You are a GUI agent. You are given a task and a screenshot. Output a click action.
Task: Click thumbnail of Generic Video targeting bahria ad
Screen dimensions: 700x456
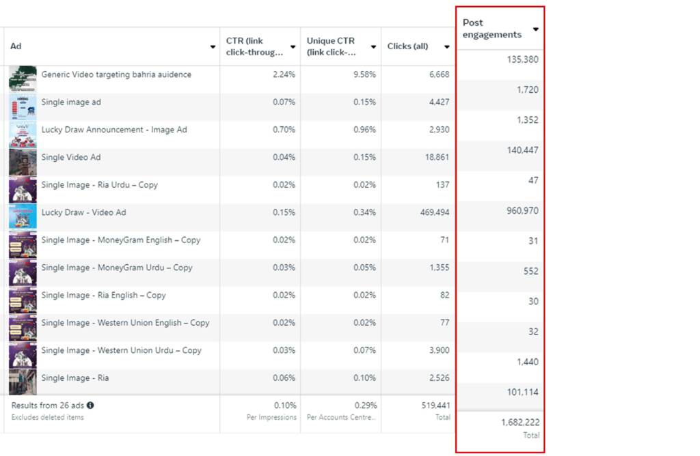[23, 79]
